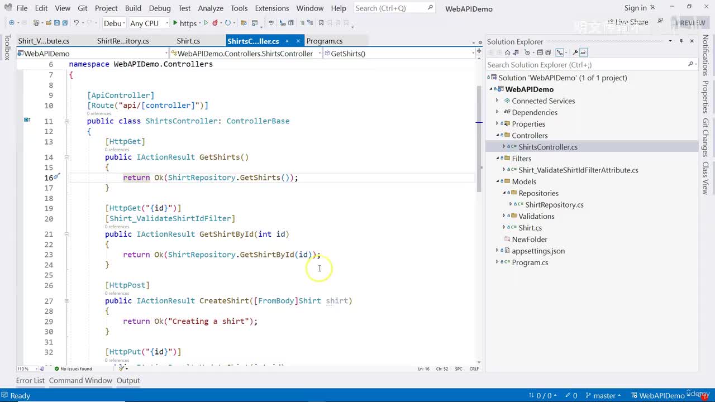This screenshot has height=402, width=715.
Task: Click Pending Changes Filter clock icon
Action: (x=527, y=52)
